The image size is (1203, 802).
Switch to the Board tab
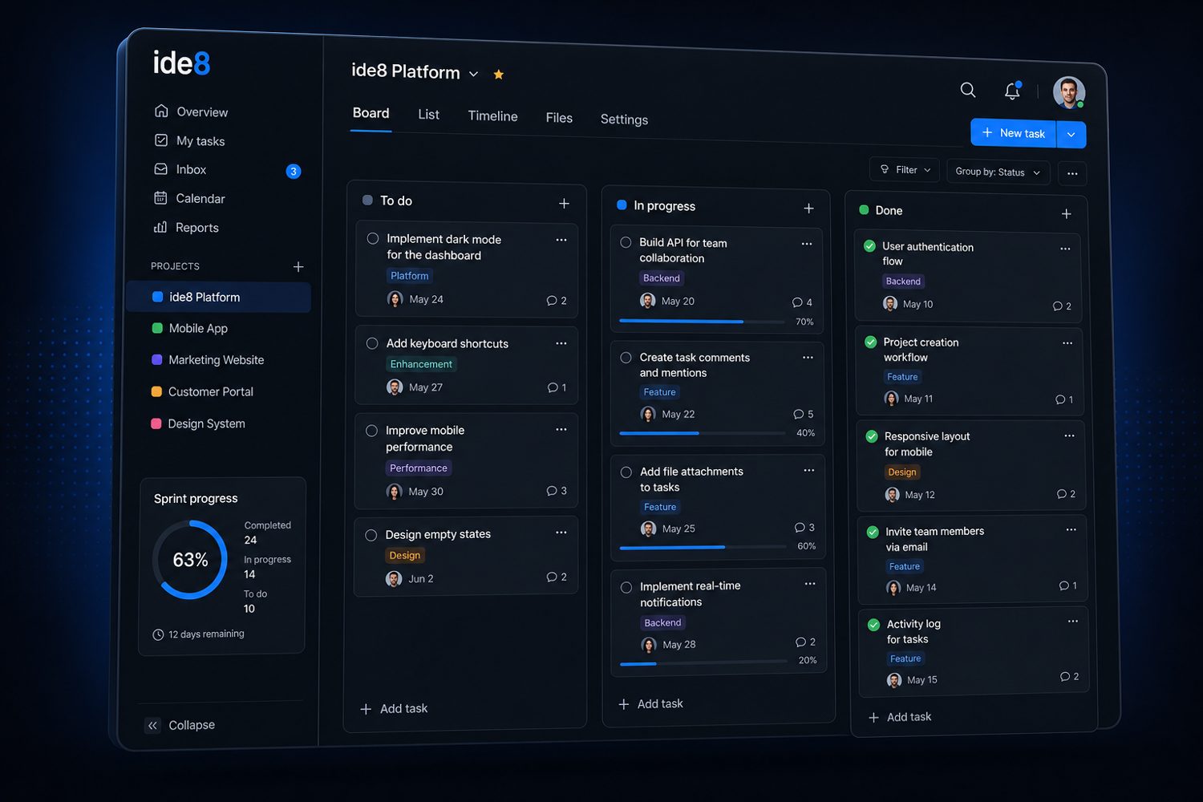(x=371, y=113)
